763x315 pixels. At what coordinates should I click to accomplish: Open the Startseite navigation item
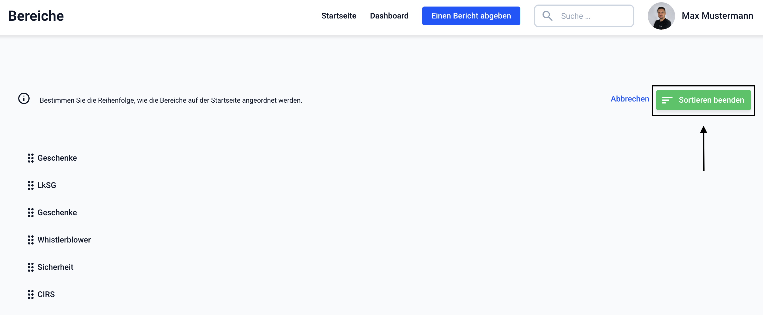[x=339, y=16]
